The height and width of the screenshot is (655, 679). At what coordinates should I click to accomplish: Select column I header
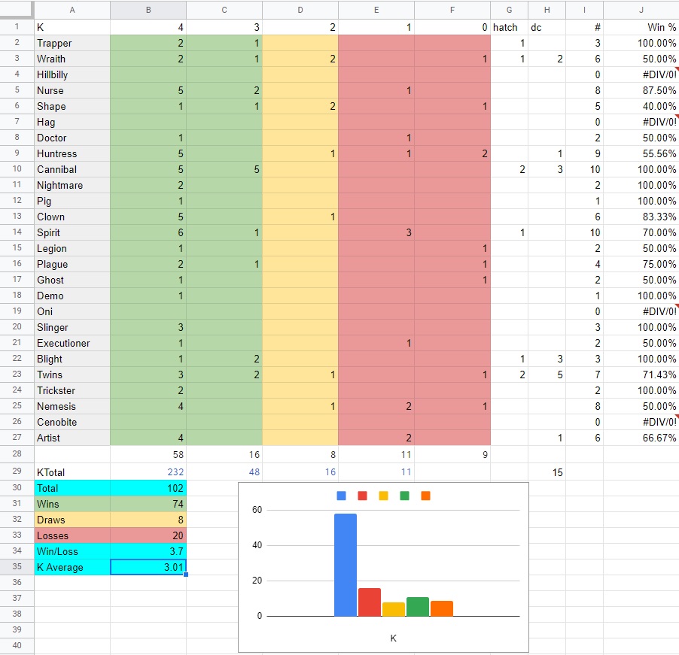[x=585, y=10]
